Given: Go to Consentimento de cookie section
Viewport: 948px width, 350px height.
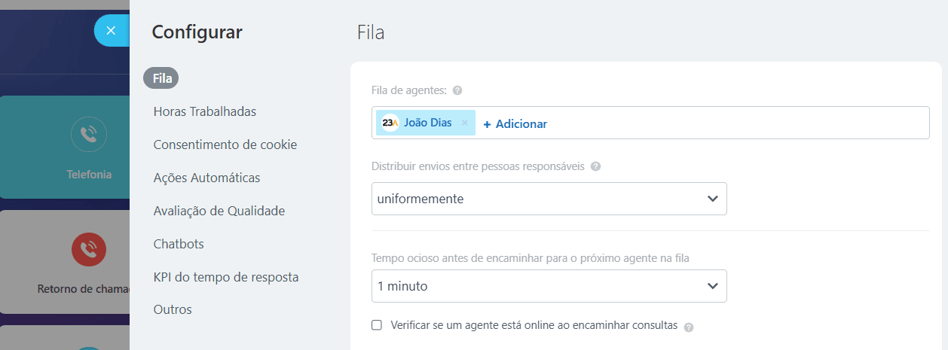Looking at the screenshot, I should (x=225, y=145).
